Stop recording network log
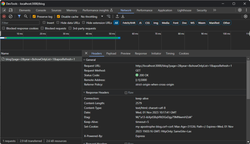 pyautogui.click(x=4, y=16)
